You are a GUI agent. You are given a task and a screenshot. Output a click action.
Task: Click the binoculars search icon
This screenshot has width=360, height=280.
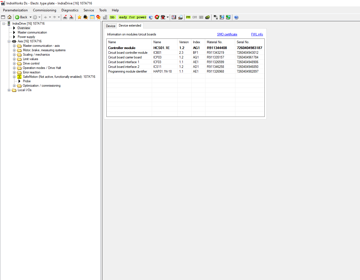(x=86, y=17)
